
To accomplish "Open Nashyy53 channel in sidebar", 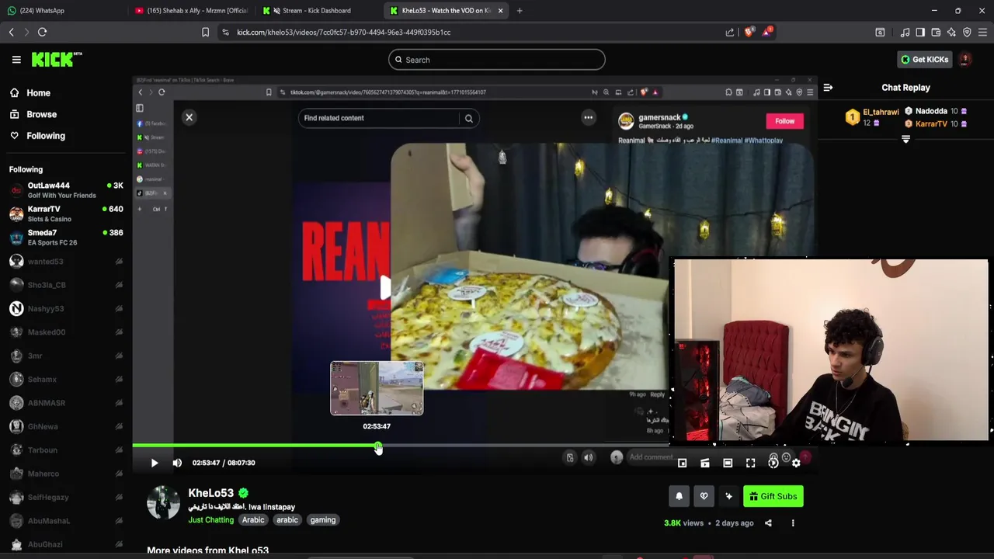I will tap(66, 309).
